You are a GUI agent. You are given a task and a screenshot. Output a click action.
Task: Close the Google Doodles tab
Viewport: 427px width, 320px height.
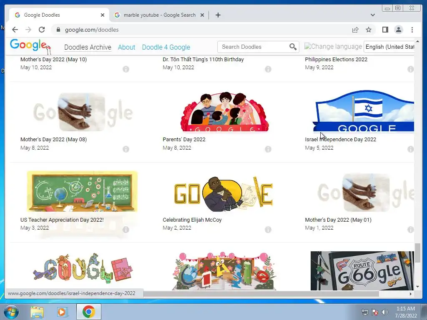click(103, 15)
